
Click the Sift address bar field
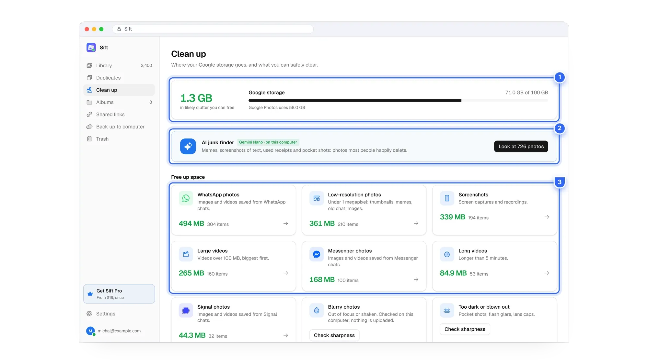(213, 29)
